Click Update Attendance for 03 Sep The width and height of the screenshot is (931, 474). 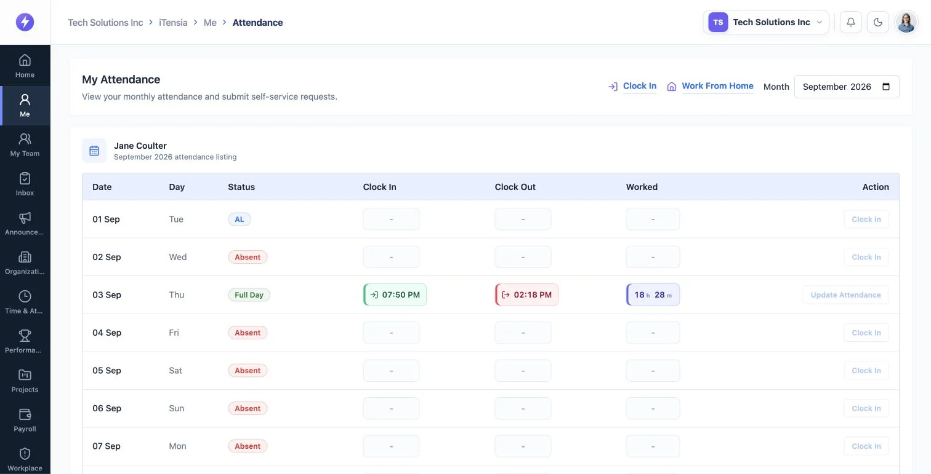[x=845, y=295]
